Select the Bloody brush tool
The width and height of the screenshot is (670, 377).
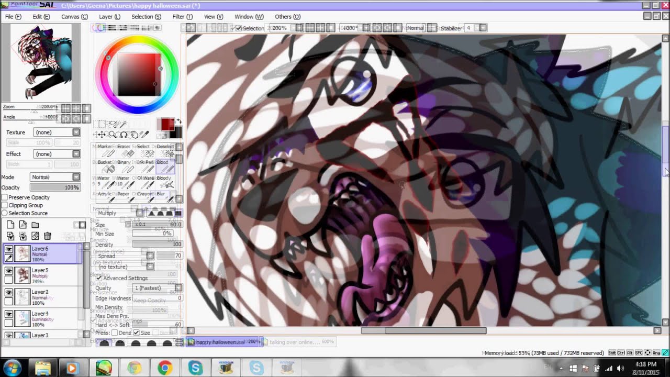[x=165, y=182]
